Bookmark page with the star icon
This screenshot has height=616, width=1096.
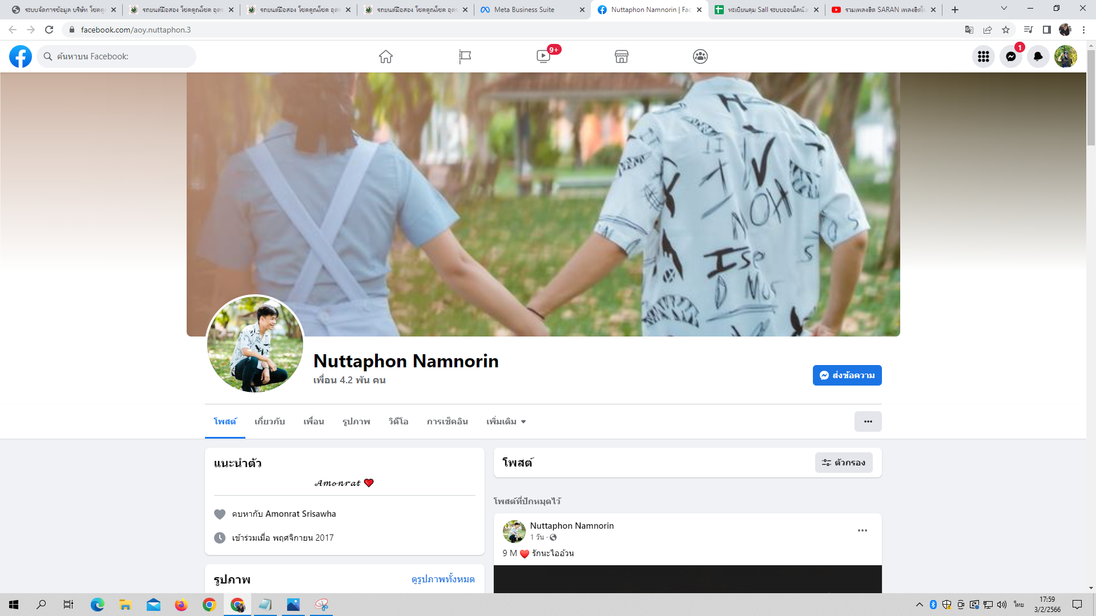1006,30
